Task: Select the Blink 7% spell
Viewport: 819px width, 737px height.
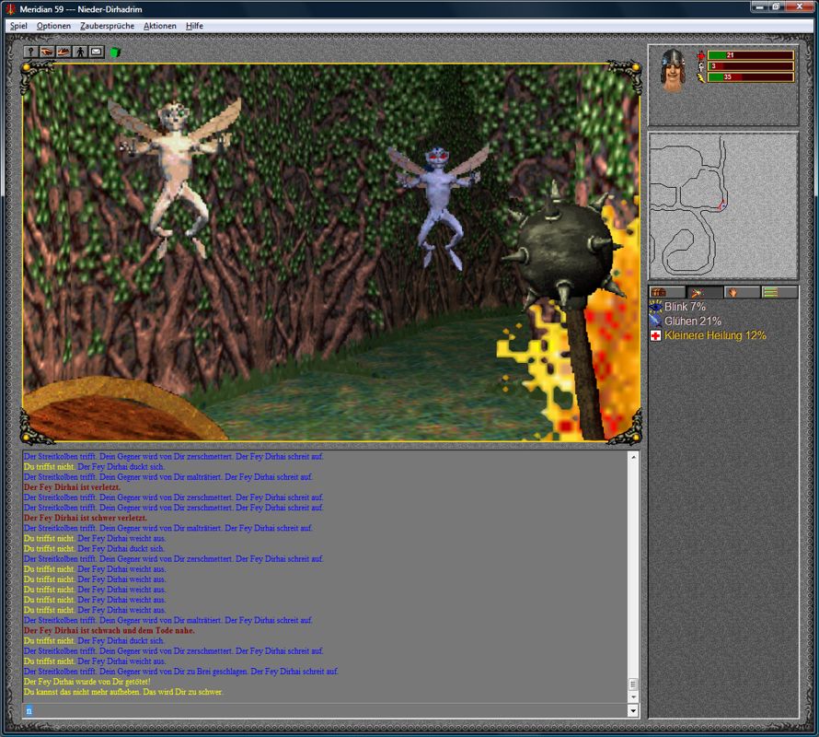Action: click(685, 307)
